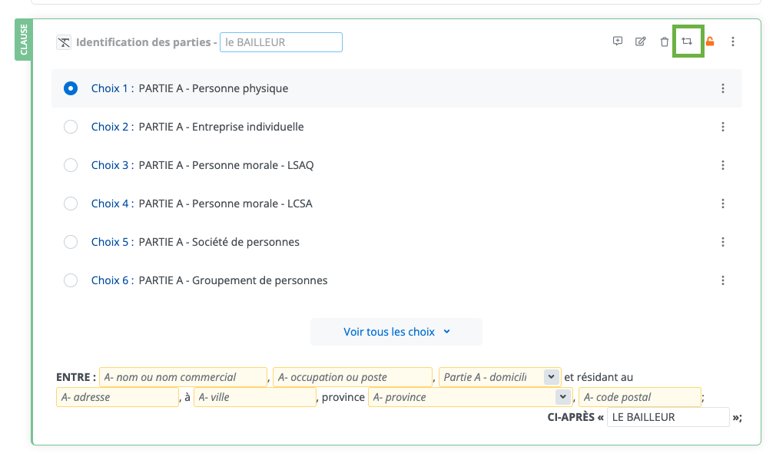776x457 pixels.
Task: Open the three-dot menu for Choix 4
Action: [723, 204]
